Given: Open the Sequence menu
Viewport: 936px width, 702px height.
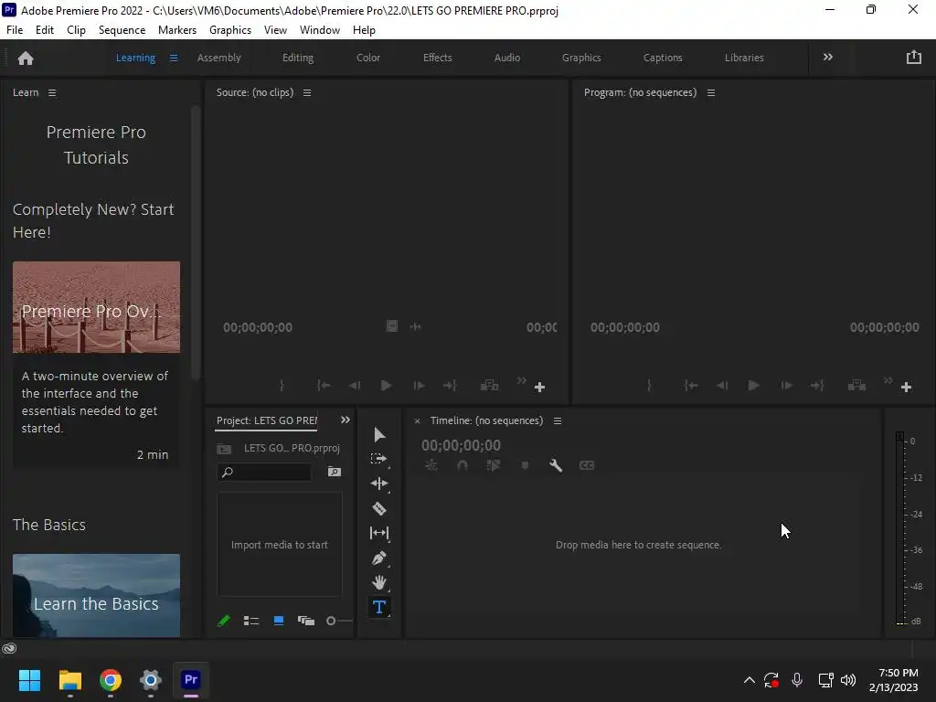Looking at the screenshot, I should point(122,30).
